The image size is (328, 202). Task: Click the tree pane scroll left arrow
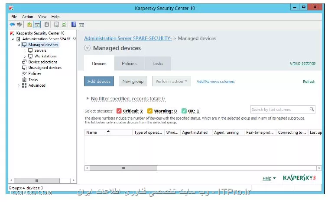[11, 180]
